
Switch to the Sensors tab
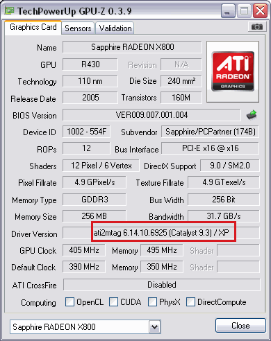(x=78, y=28)
